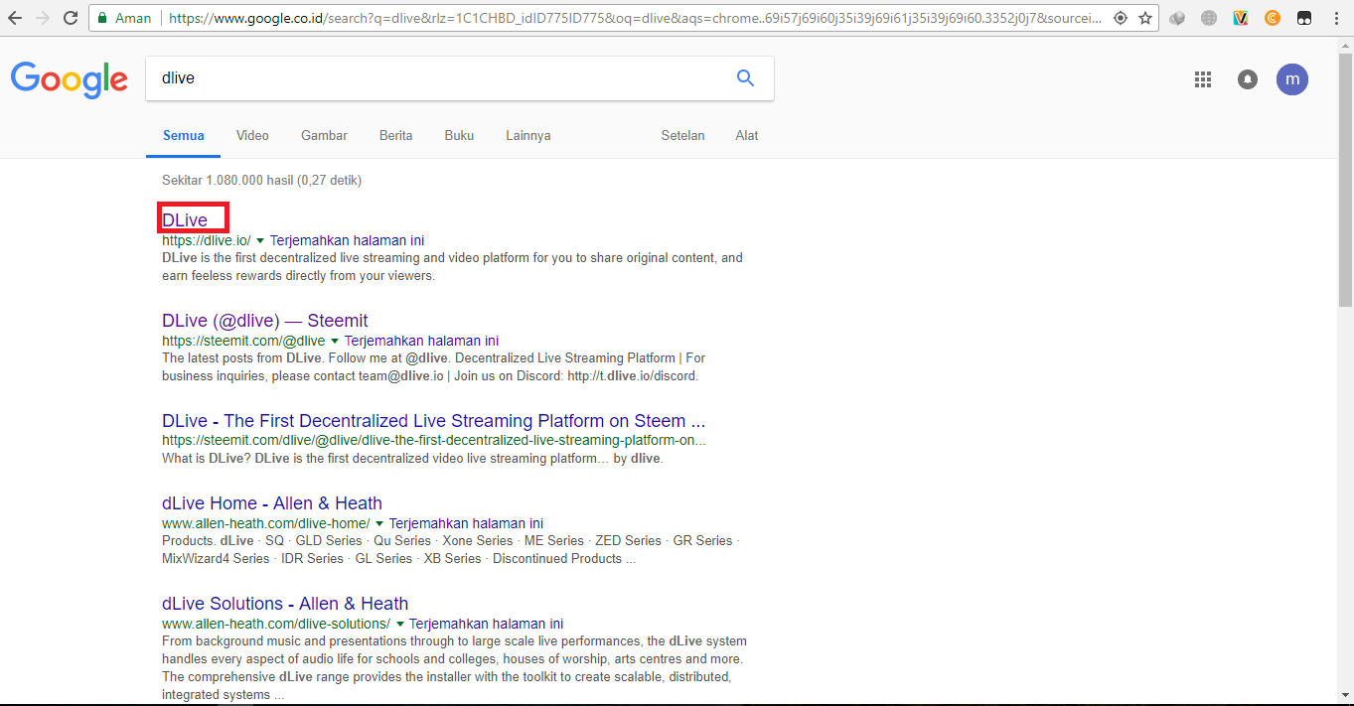The width and height of the screenshot is (1354, 706).
Task: Switch to the Gambar search tab
Action: 324,135
